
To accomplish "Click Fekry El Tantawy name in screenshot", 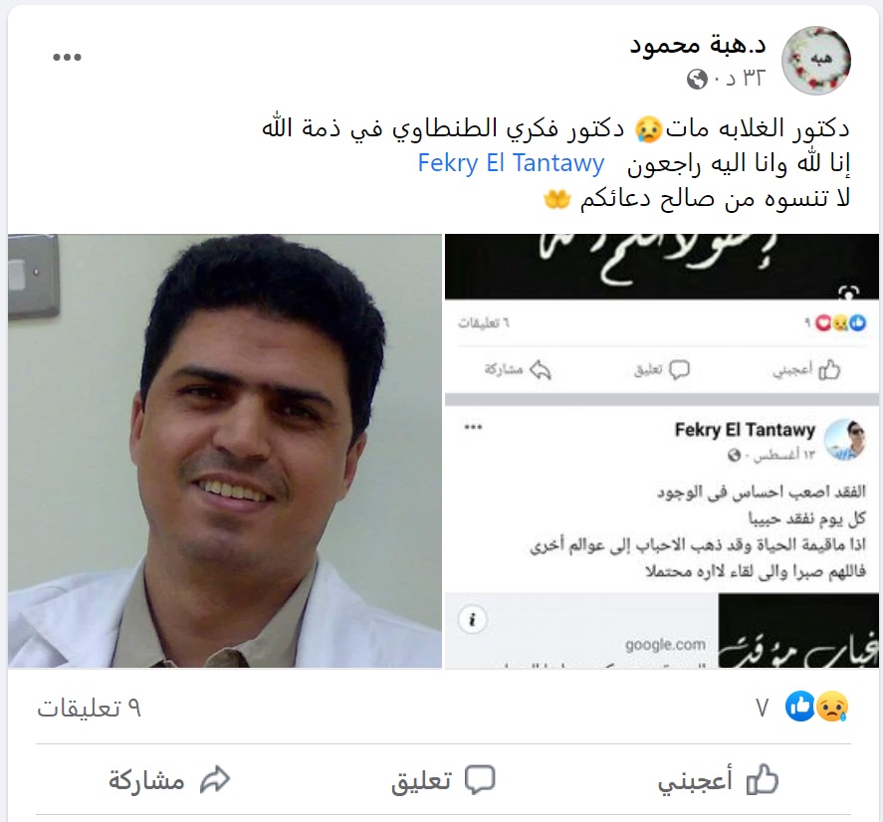I will [x=745, y=430].
